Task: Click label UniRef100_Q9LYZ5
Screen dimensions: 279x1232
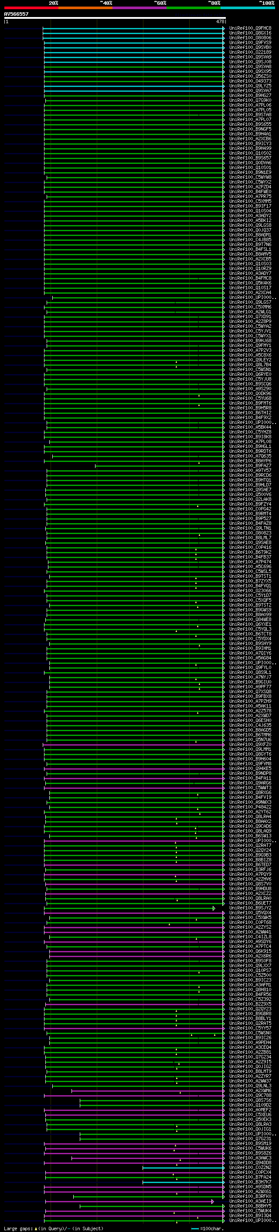Action: pos(250,86)
